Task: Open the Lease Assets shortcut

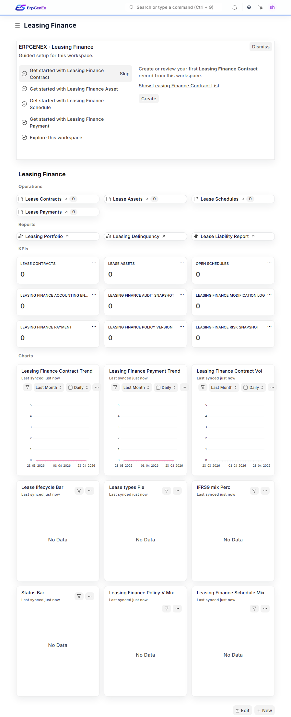Action: 145,199
